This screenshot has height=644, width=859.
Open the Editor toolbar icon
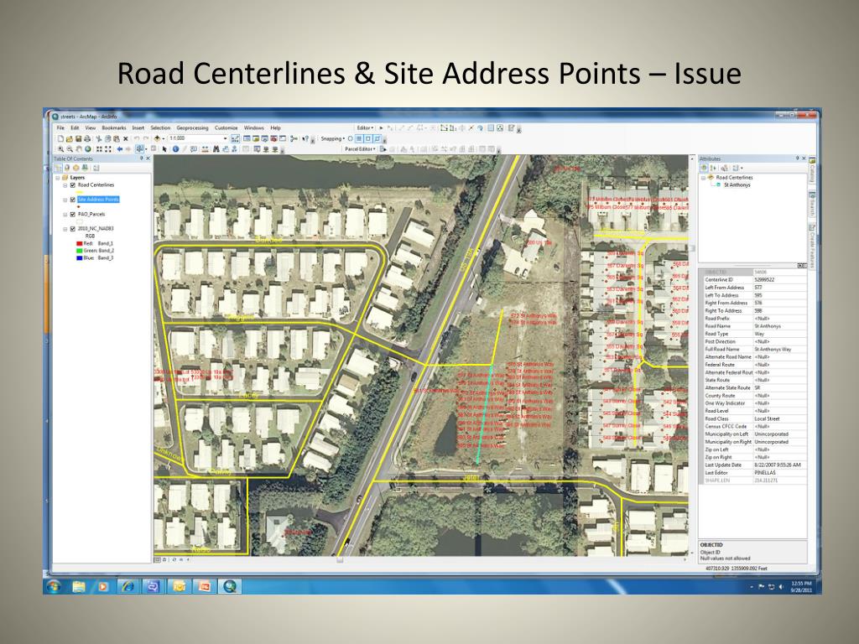(x=235, y=139)
